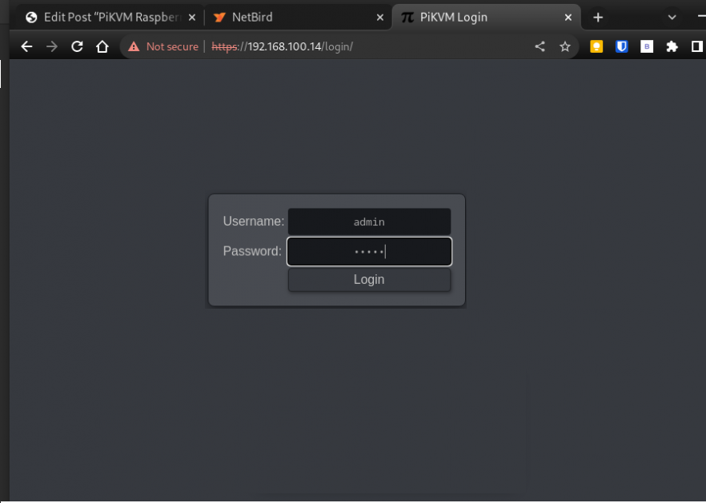Image resolution: width=706 pixels, height=503 pixels.
Task: Open the Google Keep extension
Action: 596,46
